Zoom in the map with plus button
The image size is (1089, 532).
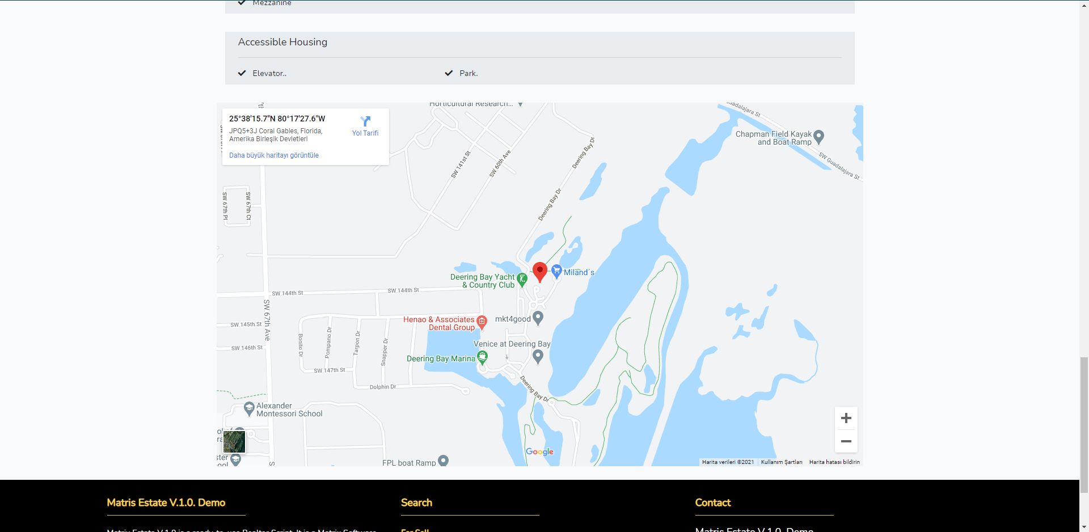pos(846,419)
